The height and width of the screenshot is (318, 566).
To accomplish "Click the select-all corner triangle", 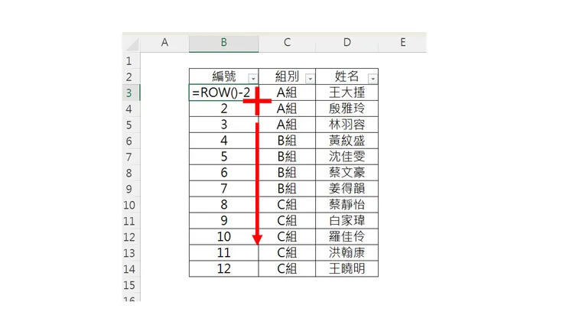I will point(132,44).
